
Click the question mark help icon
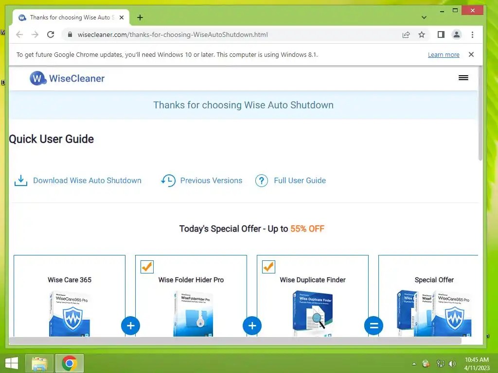(261, 181)
